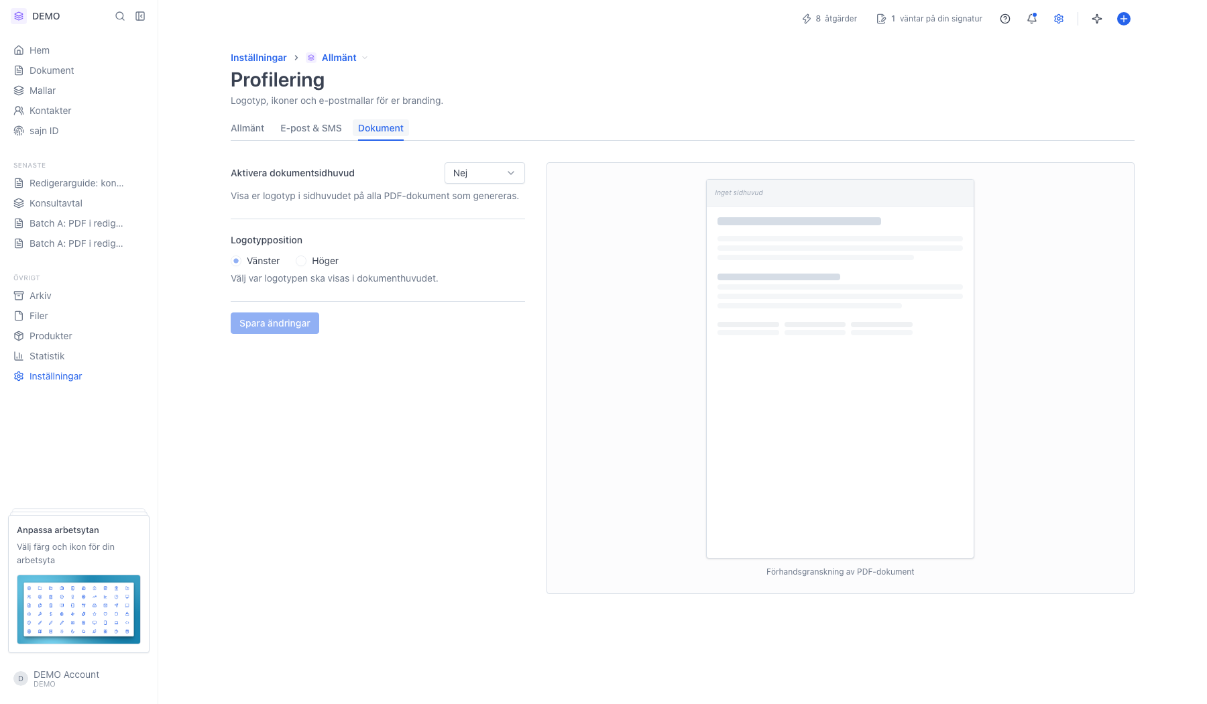
Task: Open the help question mark icon
Action: [x=1005, y=19]
